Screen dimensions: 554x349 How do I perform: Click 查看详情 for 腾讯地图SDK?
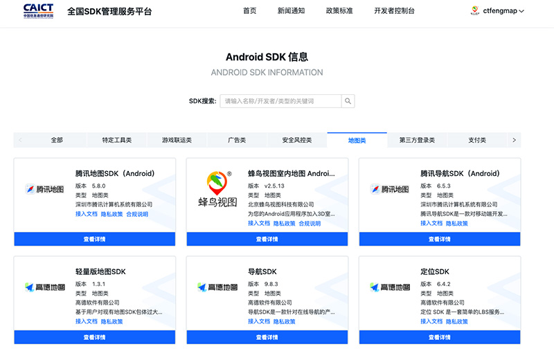coord(95,239)
